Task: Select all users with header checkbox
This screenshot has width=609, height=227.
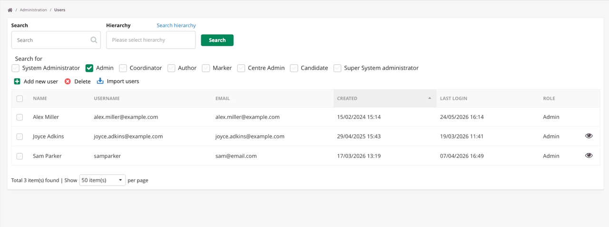Action: (x=20, y=99)
